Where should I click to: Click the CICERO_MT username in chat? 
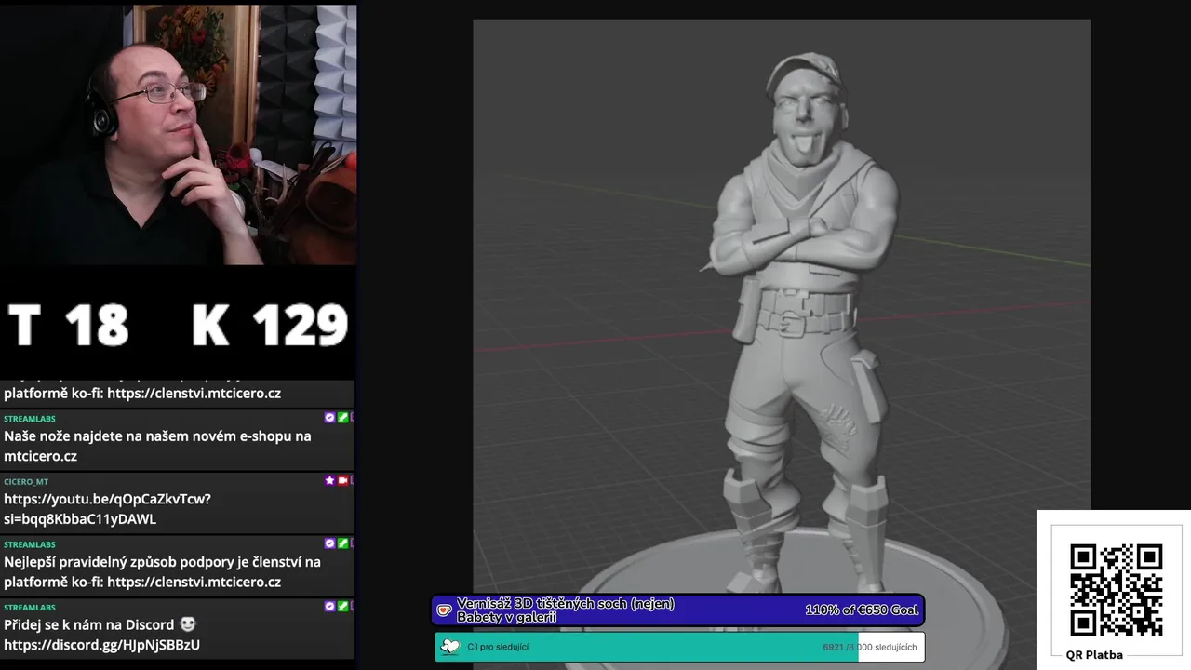pos(26,482)
